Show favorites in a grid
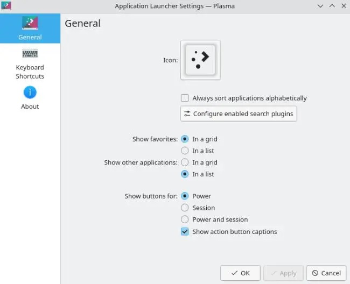This screenshot has width=350, height=284. 185,139
